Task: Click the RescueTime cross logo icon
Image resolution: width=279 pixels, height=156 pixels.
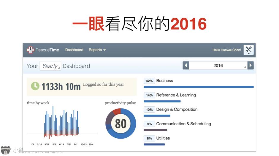Action: [31, 50]
